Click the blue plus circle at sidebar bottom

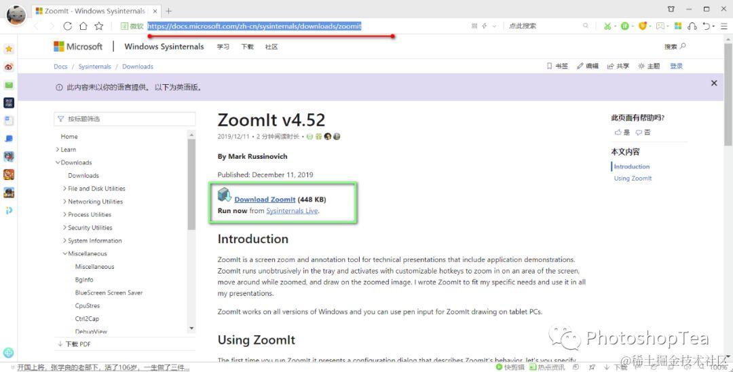pyautogui.click(x=8, y=353)
